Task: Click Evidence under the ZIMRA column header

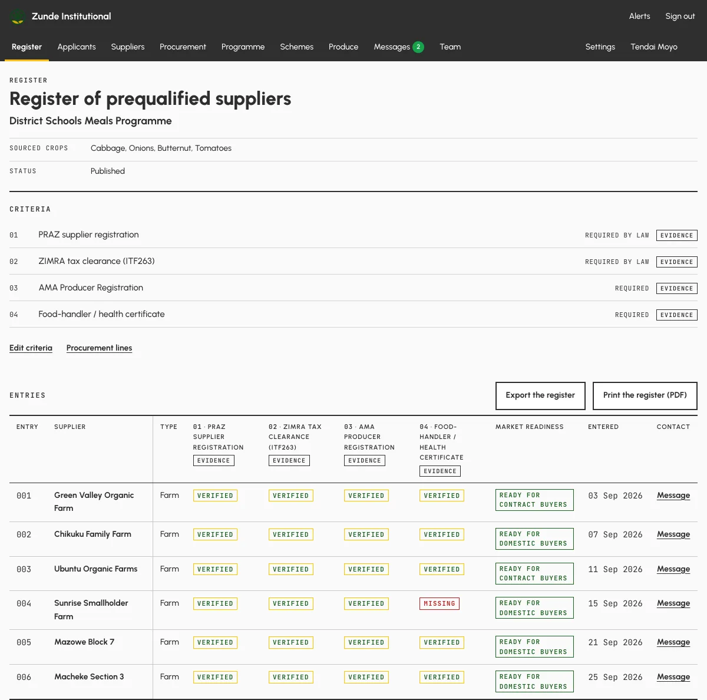Action: (289, 461)
